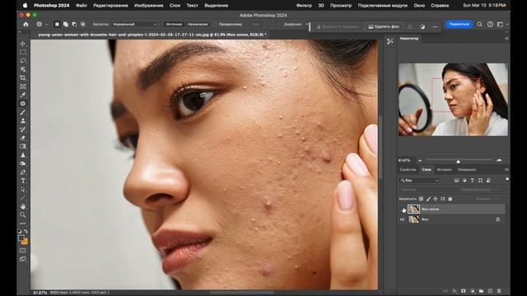Select the Object Selection tool

point(23,69)
